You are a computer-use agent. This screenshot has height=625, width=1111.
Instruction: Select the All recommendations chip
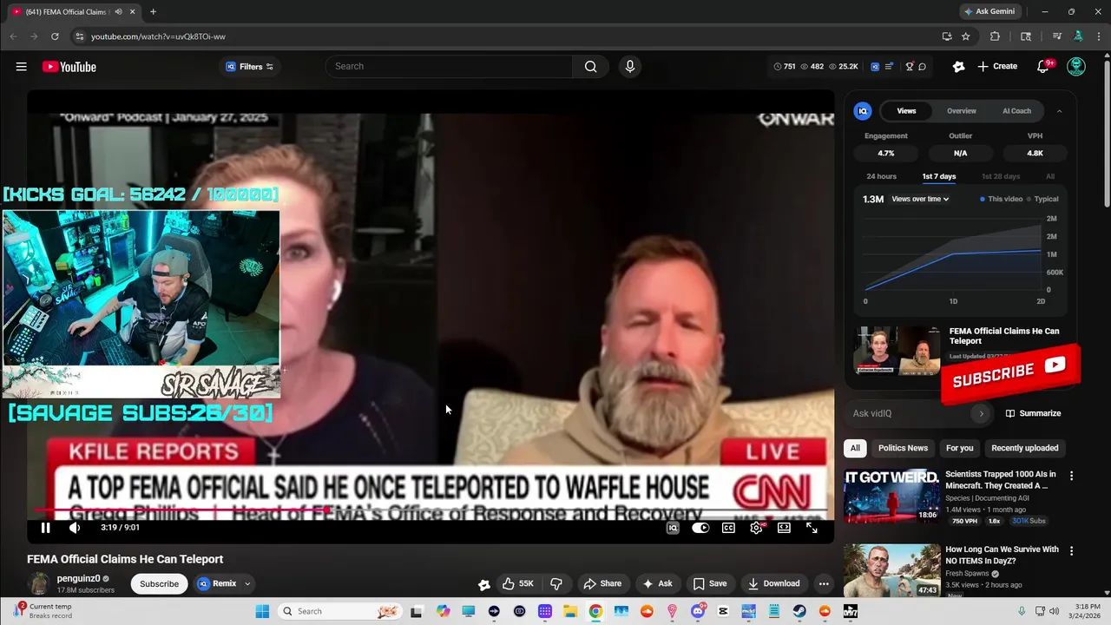pos(855,448)
